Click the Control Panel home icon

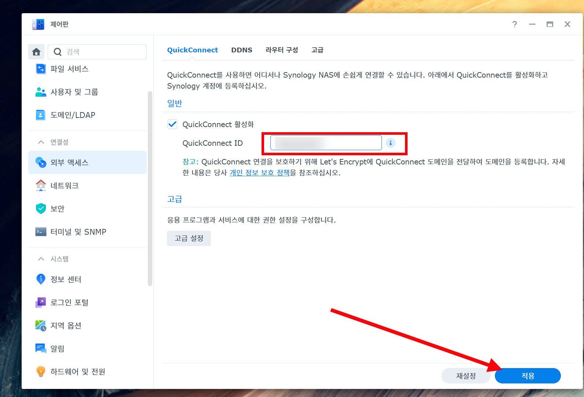(36, 52)
